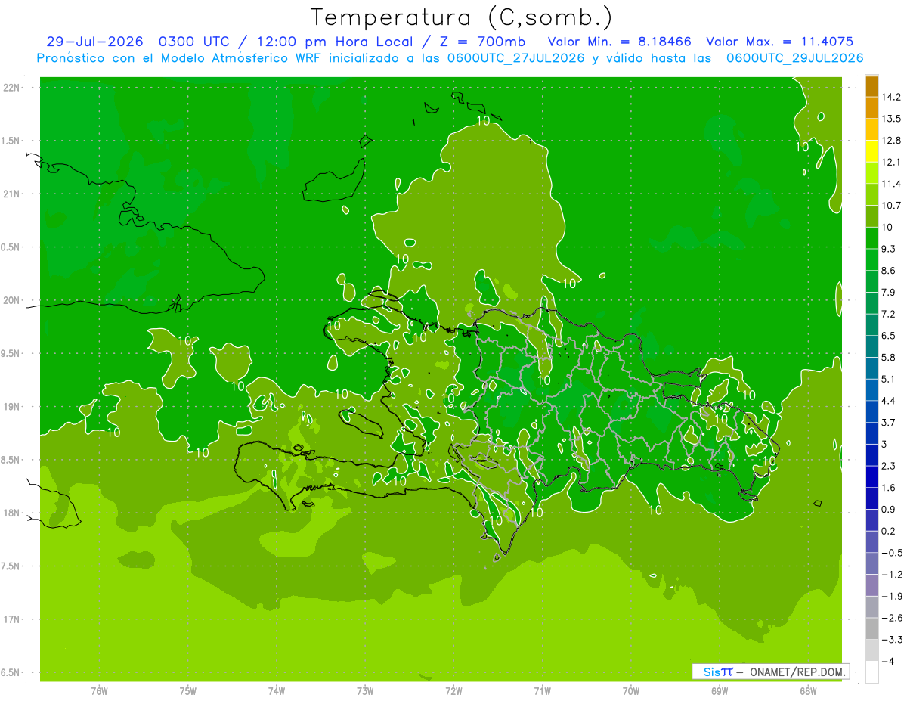Viewport: 907px width, 701px height.
Task: Click the teal legend swatch between 5.8 and 6.5
Action: 871,346
